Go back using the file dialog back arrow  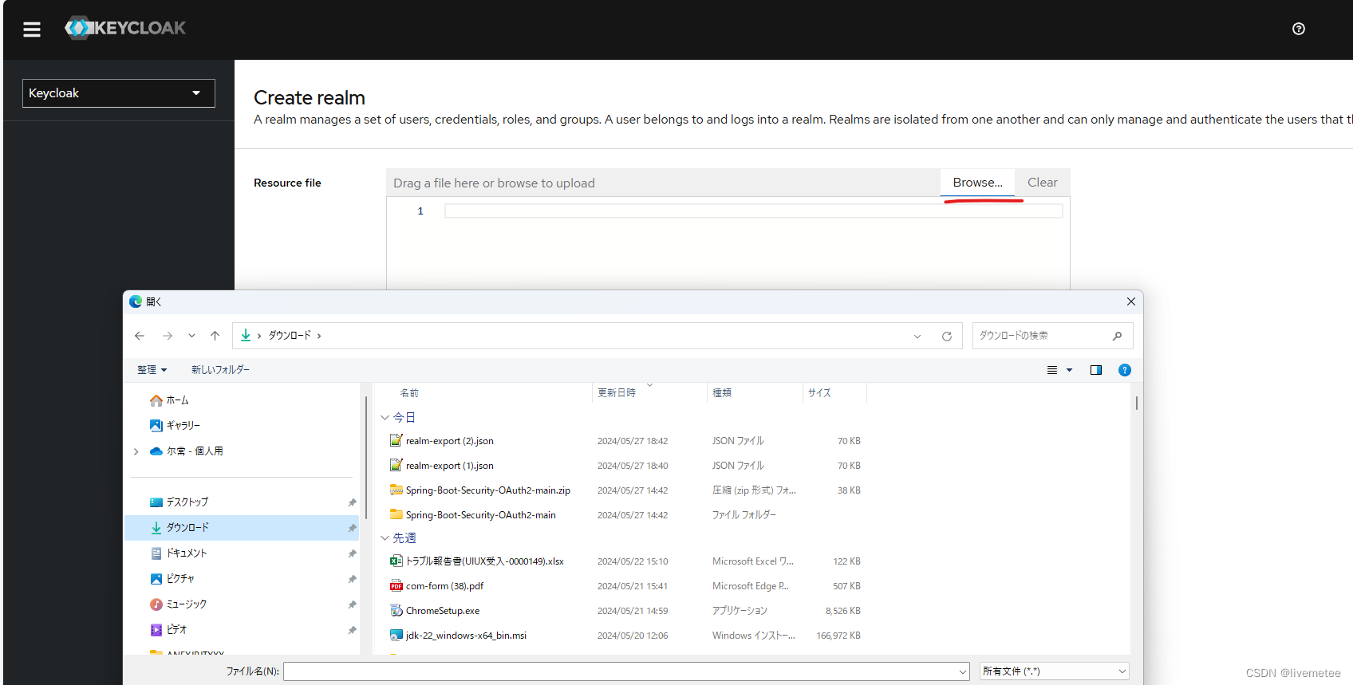click(140, 336)
